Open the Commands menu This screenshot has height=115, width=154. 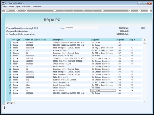(x=36, y=7)
